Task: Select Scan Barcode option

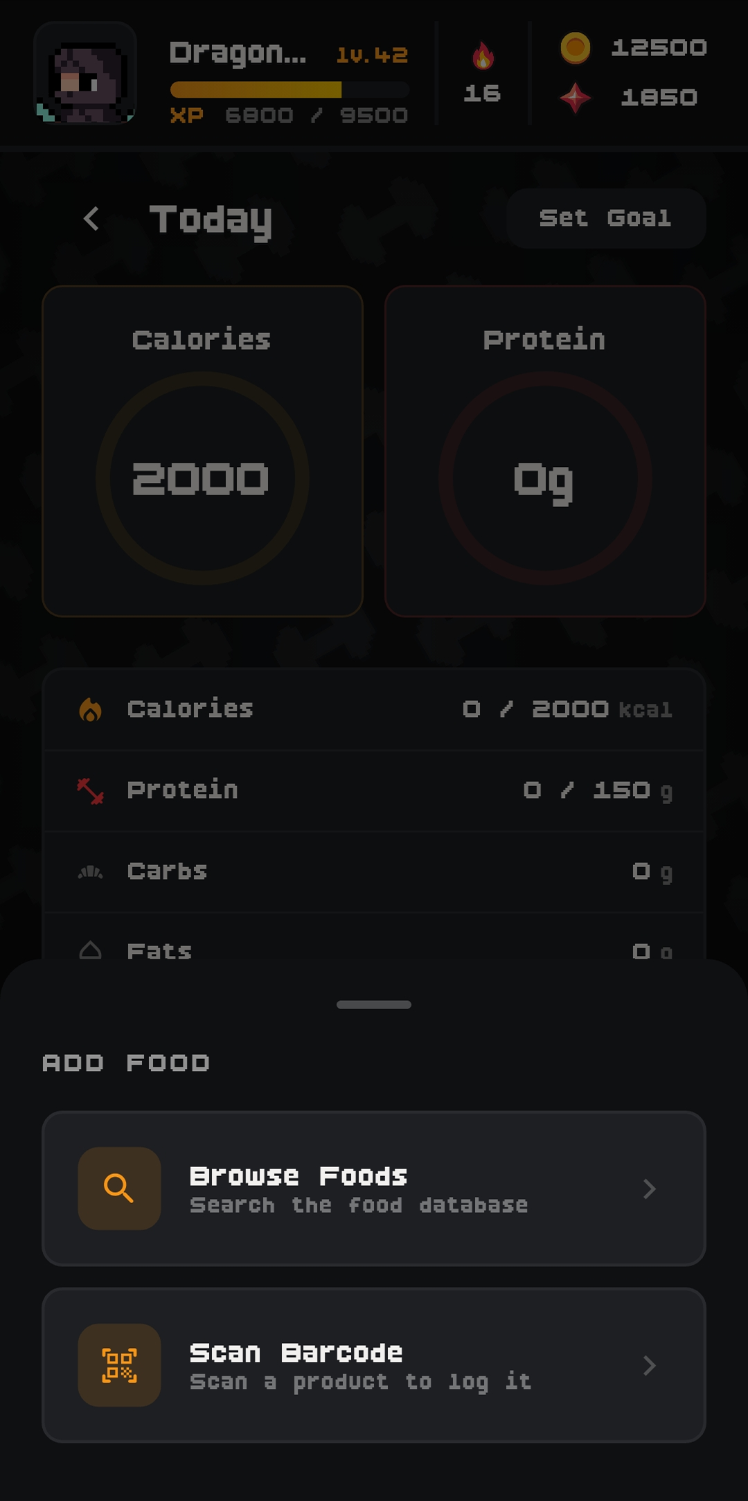Action: pyautogui.click(x=374, y=1365)
